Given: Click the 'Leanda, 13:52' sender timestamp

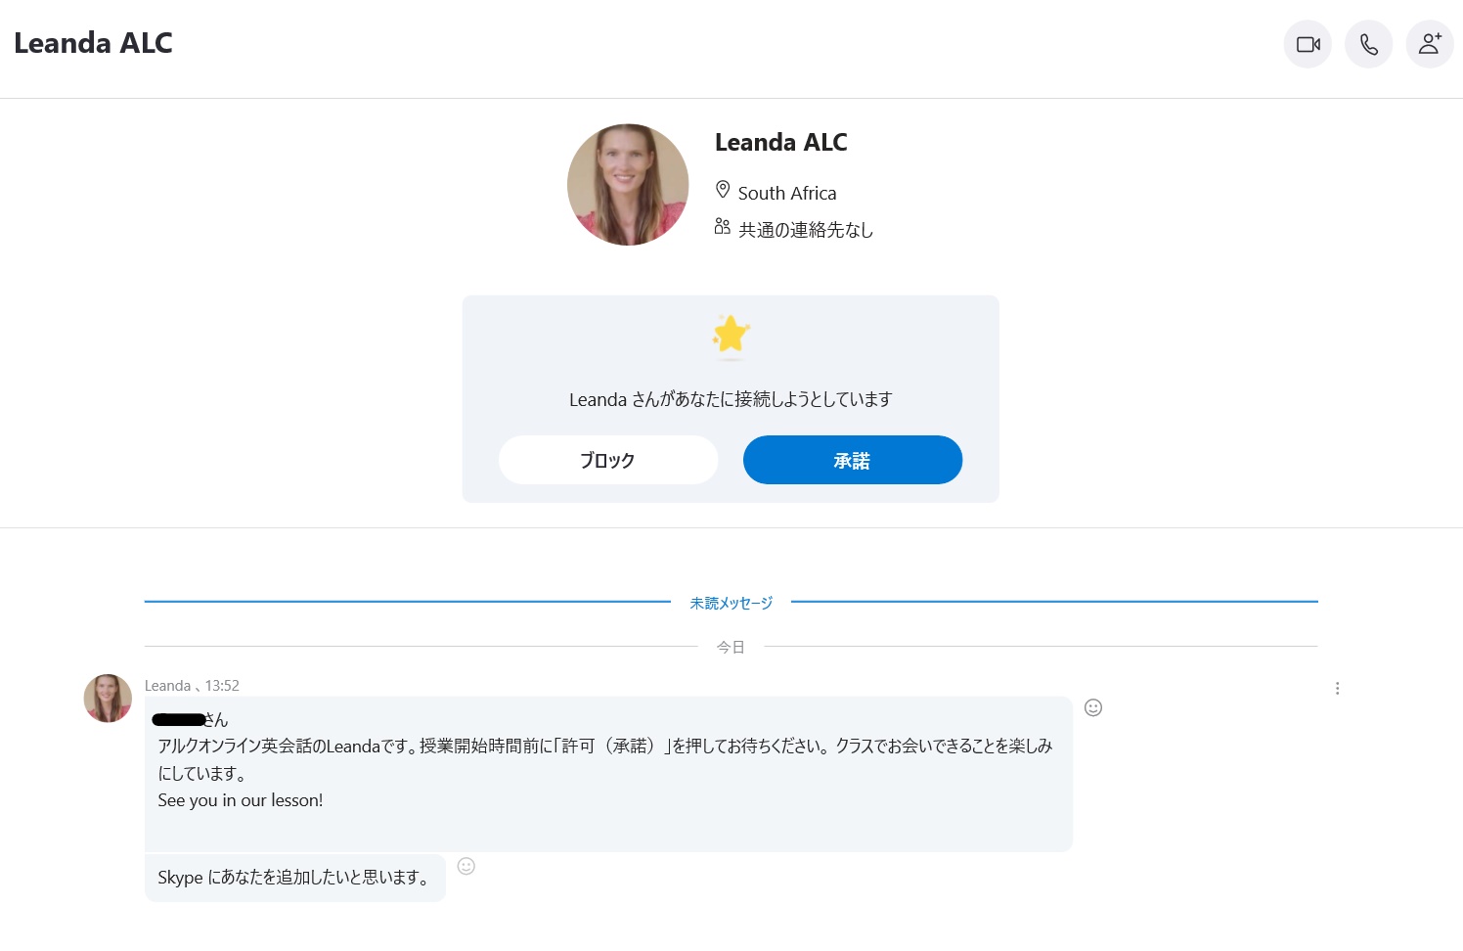Looking at the screenshot, I should click(192, 686).
